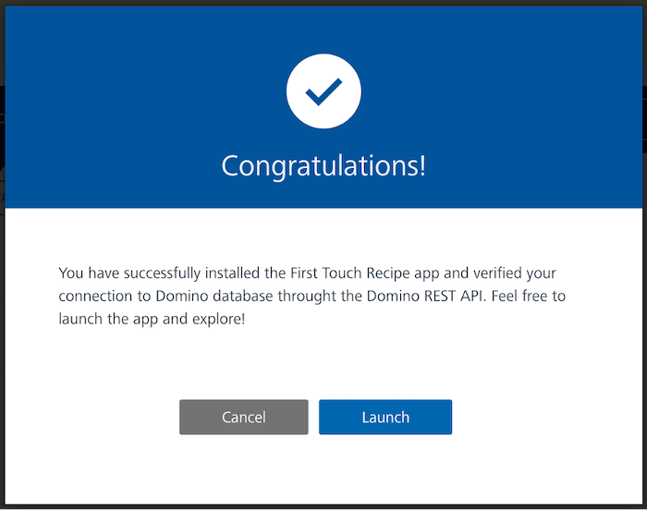The image size is (647, 510).
Task: Click the blue checkmark tick symbol
Action: pos(323,91)
